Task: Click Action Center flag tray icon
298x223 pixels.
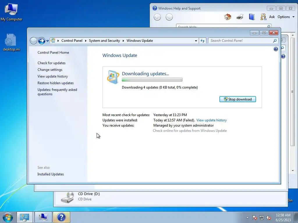Action: [255, 217]
